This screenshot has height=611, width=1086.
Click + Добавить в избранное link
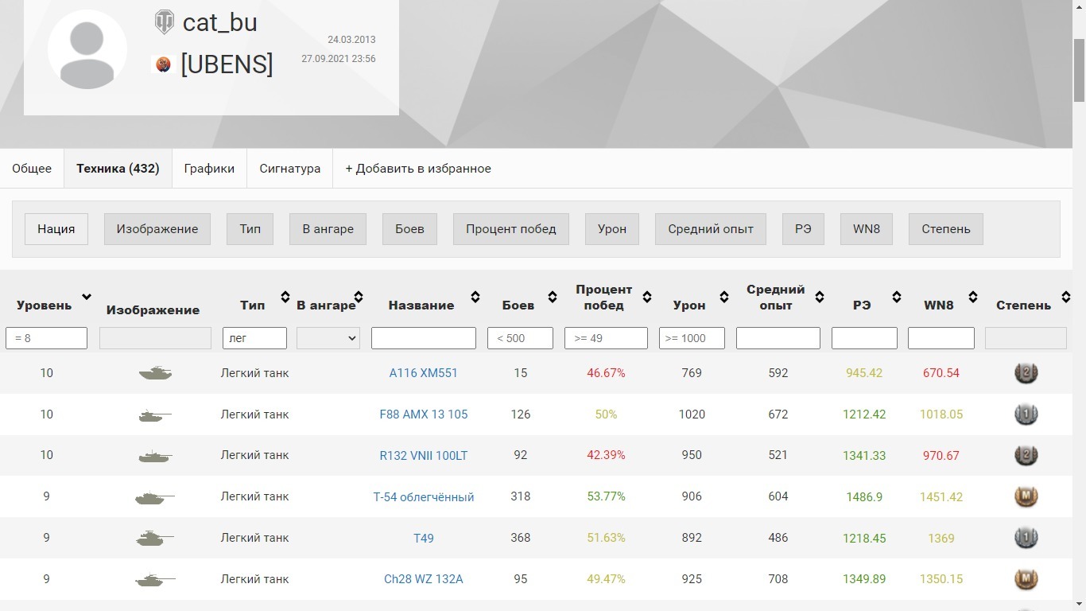(418, 169)
